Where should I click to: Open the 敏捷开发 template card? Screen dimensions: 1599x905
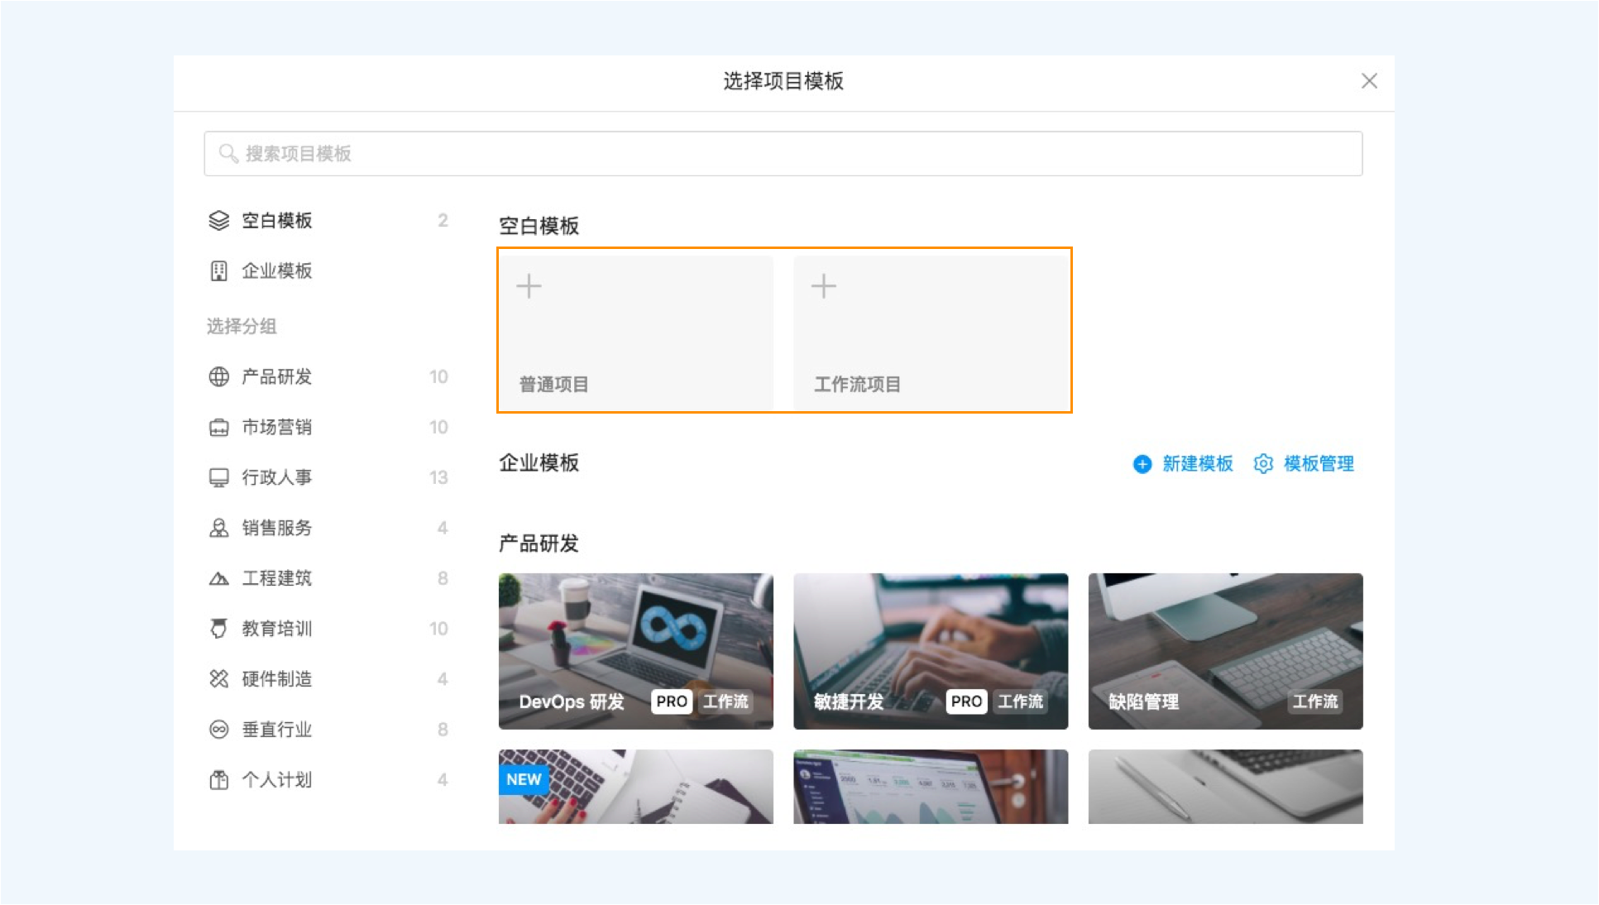[931, 651]
